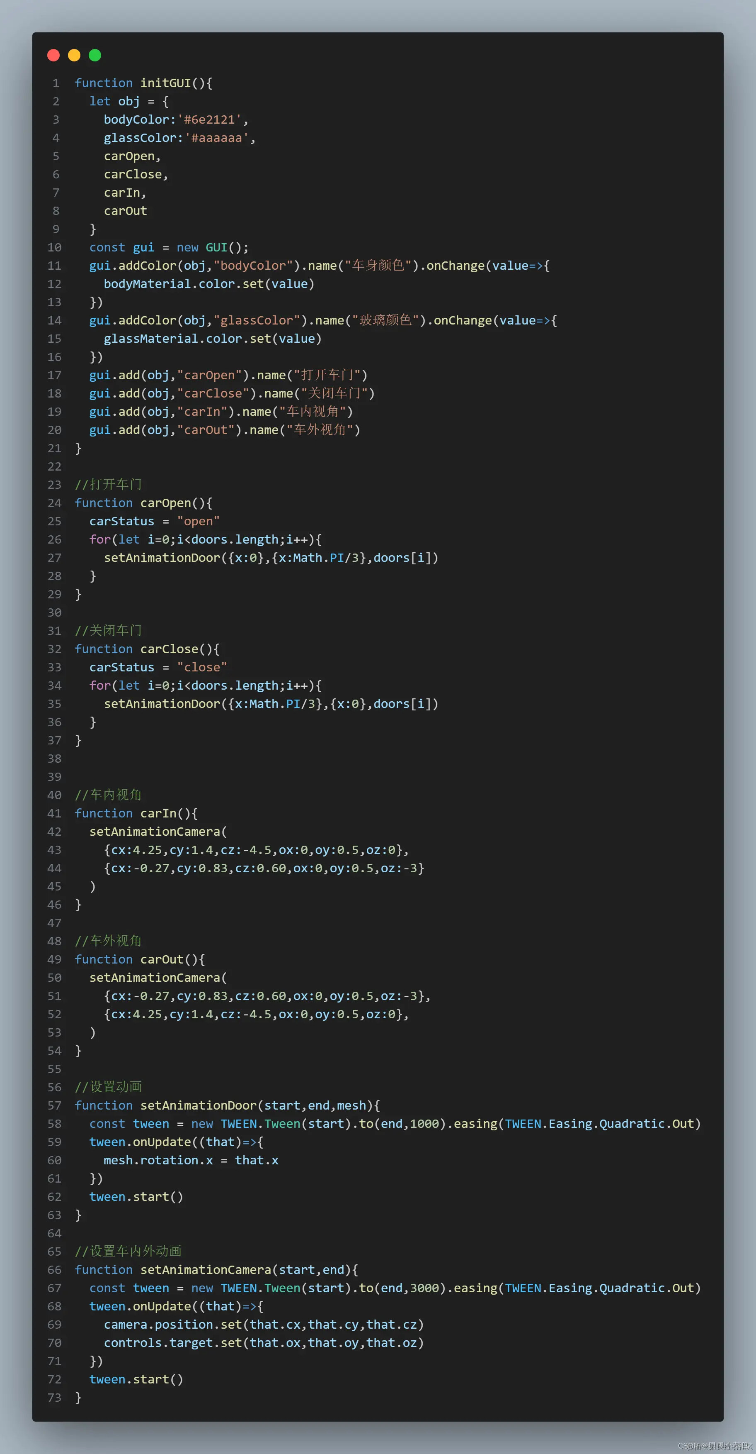Image resolution: width=756 pixels, height=1454 pixels.
Task: Click 'carClose,' on line 6
Action: coord(136,174)
